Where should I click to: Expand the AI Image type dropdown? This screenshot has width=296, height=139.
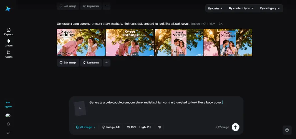click(x=86, y=127)
